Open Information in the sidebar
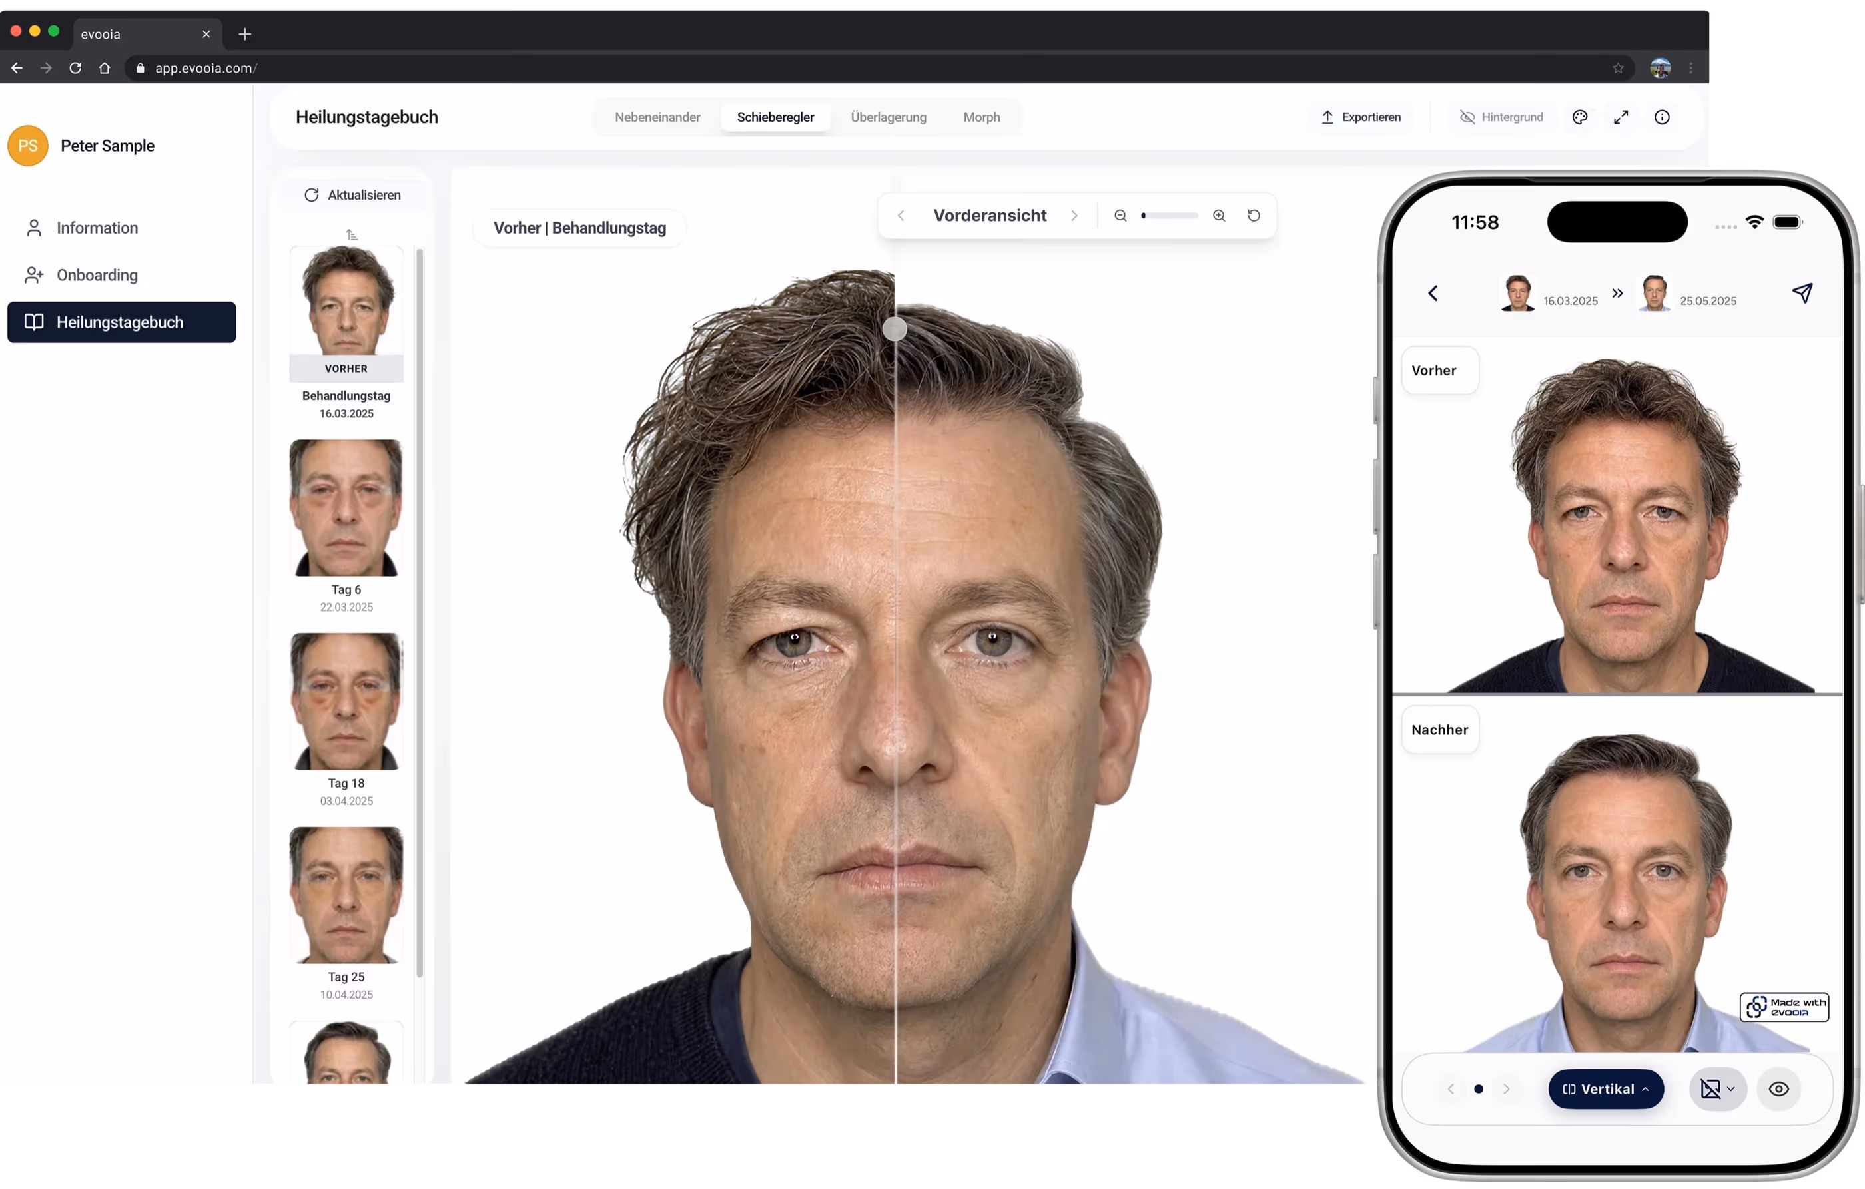Viewport: 1865px width, 1189px height. 122,228
